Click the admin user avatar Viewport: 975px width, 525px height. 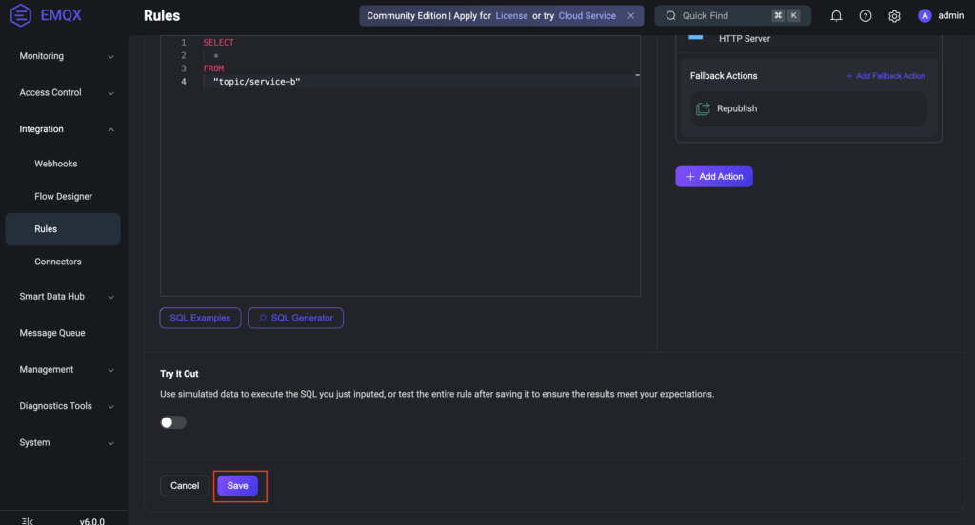925,16
